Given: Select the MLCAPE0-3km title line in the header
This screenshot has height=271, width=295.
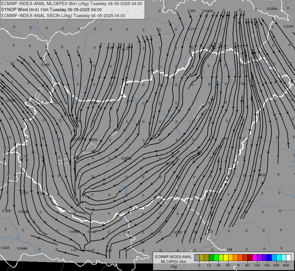Looking at the screenshot, I should 72,4.
